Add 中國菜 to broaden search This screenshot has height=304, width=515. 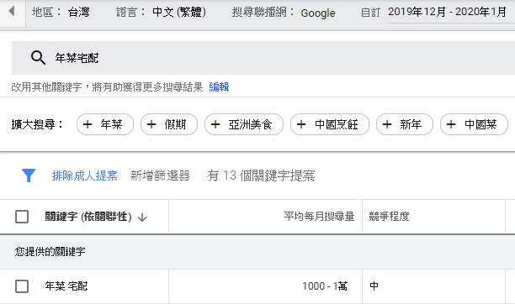[474, 124]
